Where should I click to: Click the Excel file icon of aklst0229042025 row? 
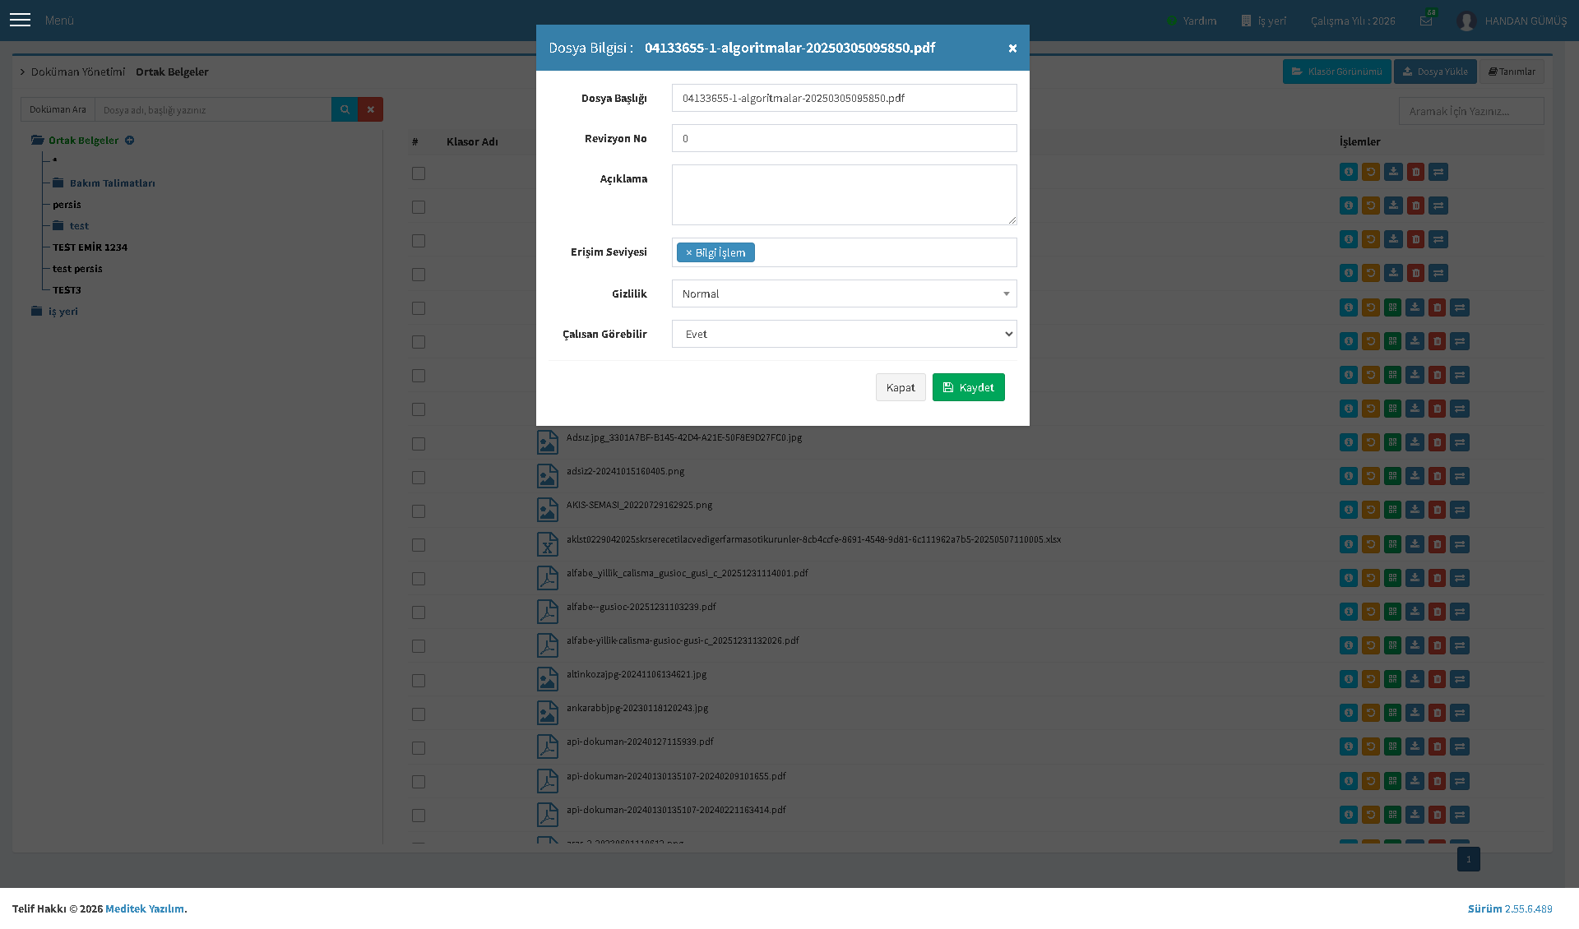click(548, 544)
